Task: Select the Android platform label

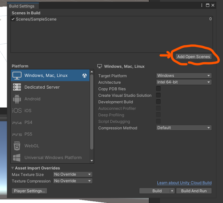Action: pyautogui.click(x=32, y=99)
